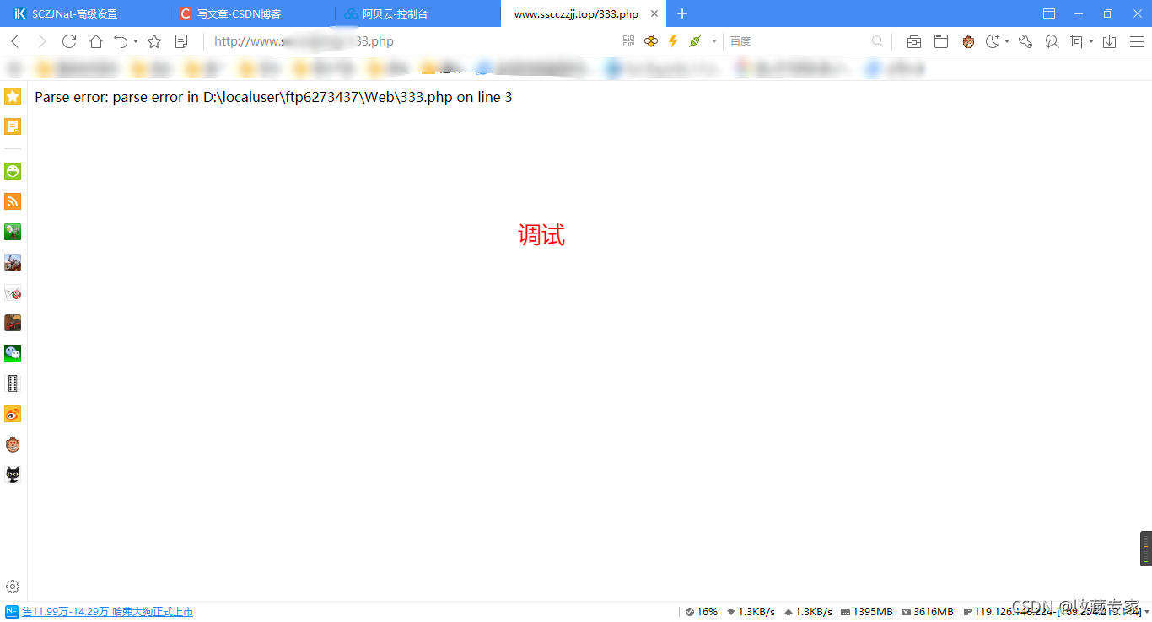
Task: Go forward to the next page
Action: 42,41
